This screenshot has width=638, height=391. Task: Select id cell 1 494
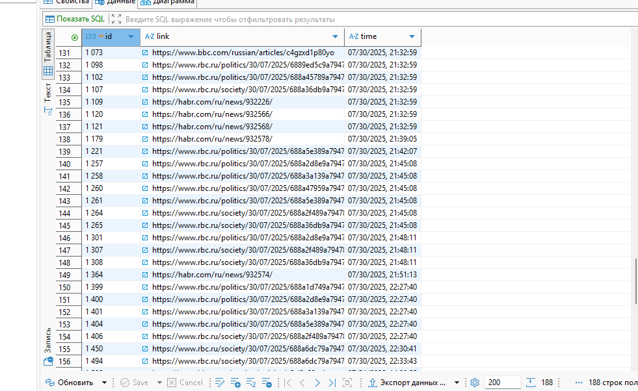click(111, 361)
